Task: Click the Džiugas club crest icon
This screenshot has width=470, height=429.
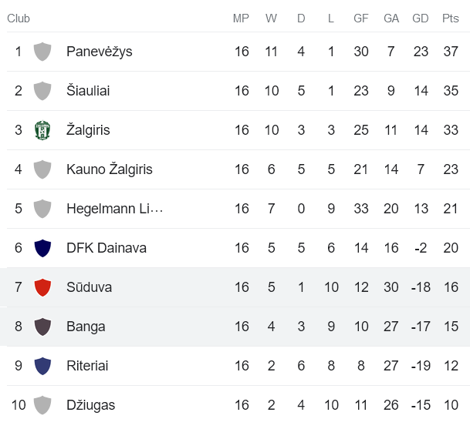Action: pyautogui.click(x=42, y=405)
